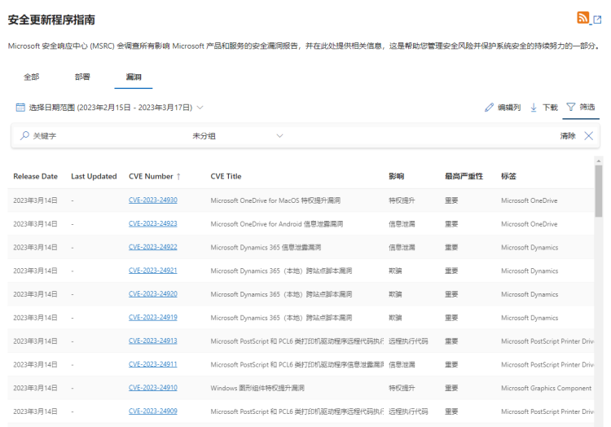Click the download arrow icon for 下载
This screenshot has width=611, height=427.
(x=534, y=107)
